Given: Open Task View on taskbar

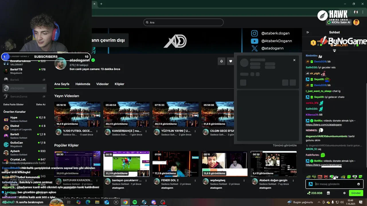Looking at the screenshot, I should coord(69,202).
